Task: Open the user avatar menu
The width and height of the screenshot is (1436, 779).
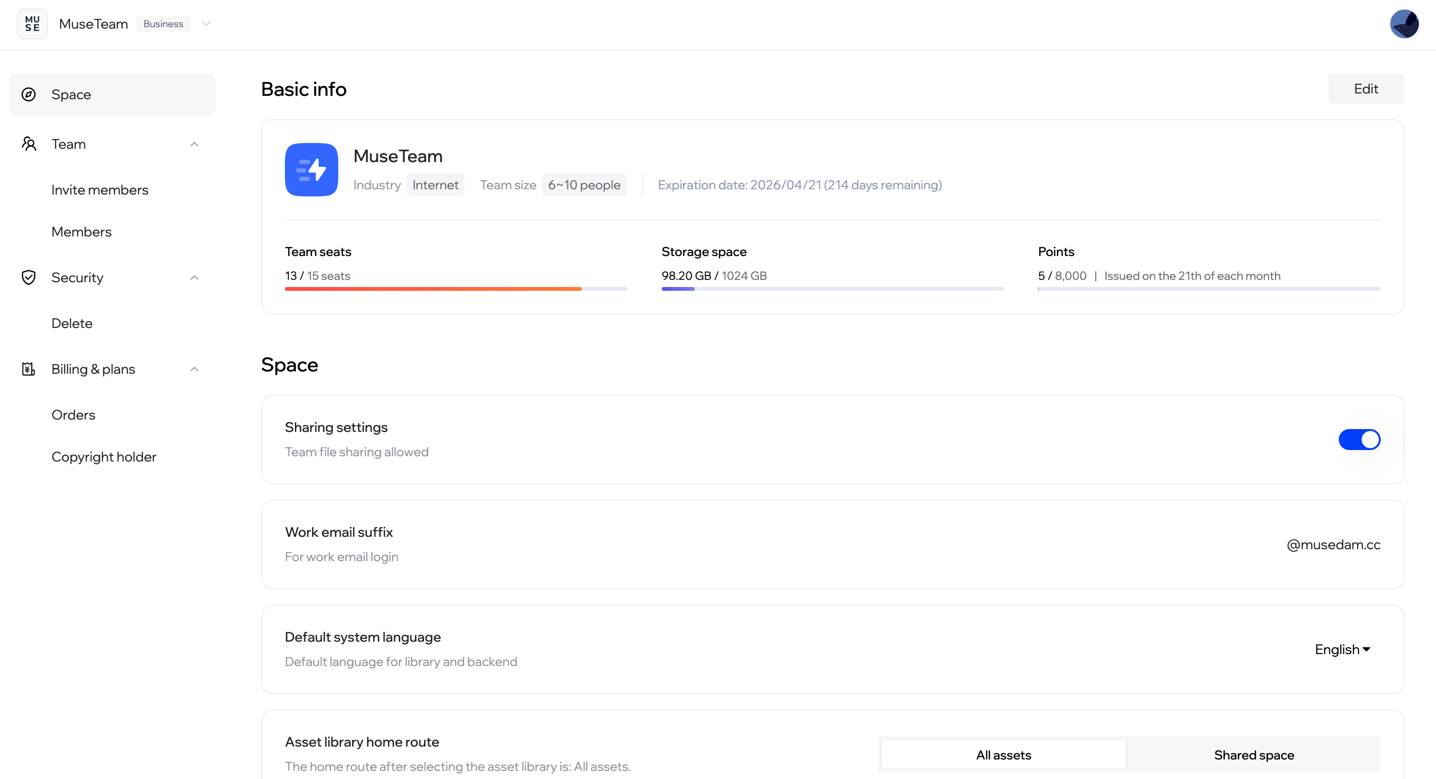Action: [1403, 24]
